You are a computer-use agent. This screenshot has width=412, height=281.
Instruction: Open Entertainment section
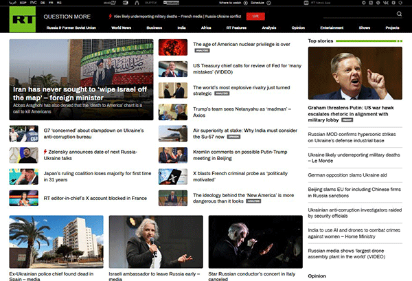coord(332,27)
